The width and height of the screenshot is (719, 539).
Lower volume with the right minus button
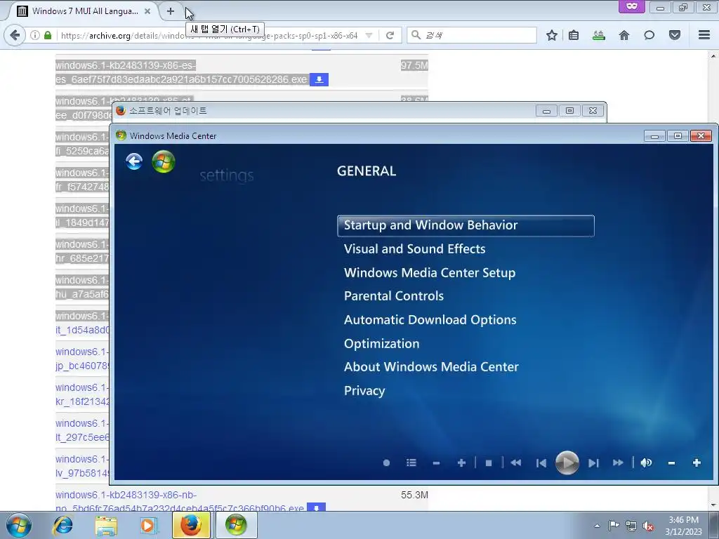pyautogui.click(x=671, y=463)
